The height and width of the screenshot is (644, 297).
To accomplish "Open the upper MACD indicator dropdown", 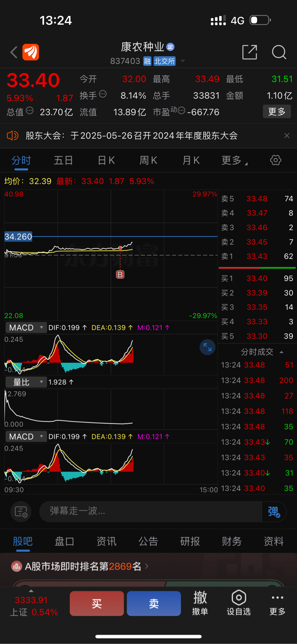I will 26,328.
